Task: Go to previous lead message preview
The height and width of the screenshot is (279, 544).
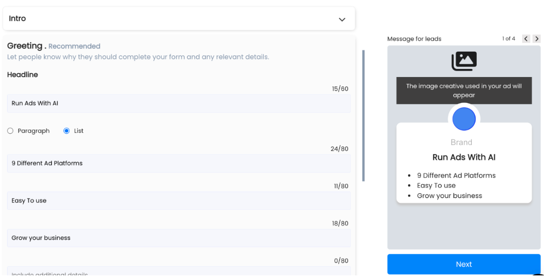Action: [526, 39]
